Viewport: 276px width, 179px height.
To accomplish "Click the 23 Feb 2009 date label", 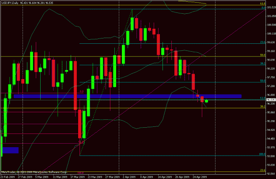I will coord(8,177).
